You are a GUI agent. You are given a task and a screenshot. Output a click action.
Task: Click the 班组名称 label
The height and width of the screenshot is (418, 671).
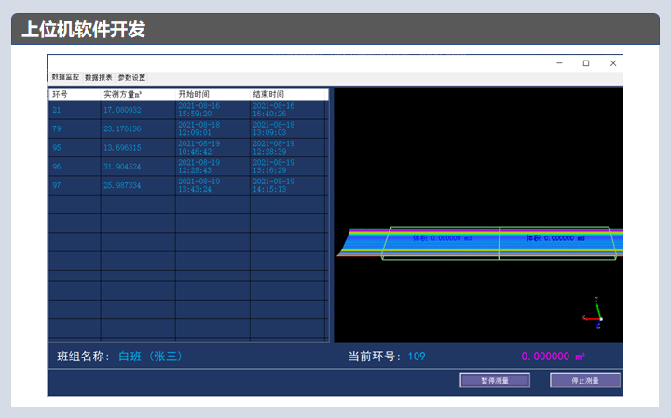(x=84, y=356)
